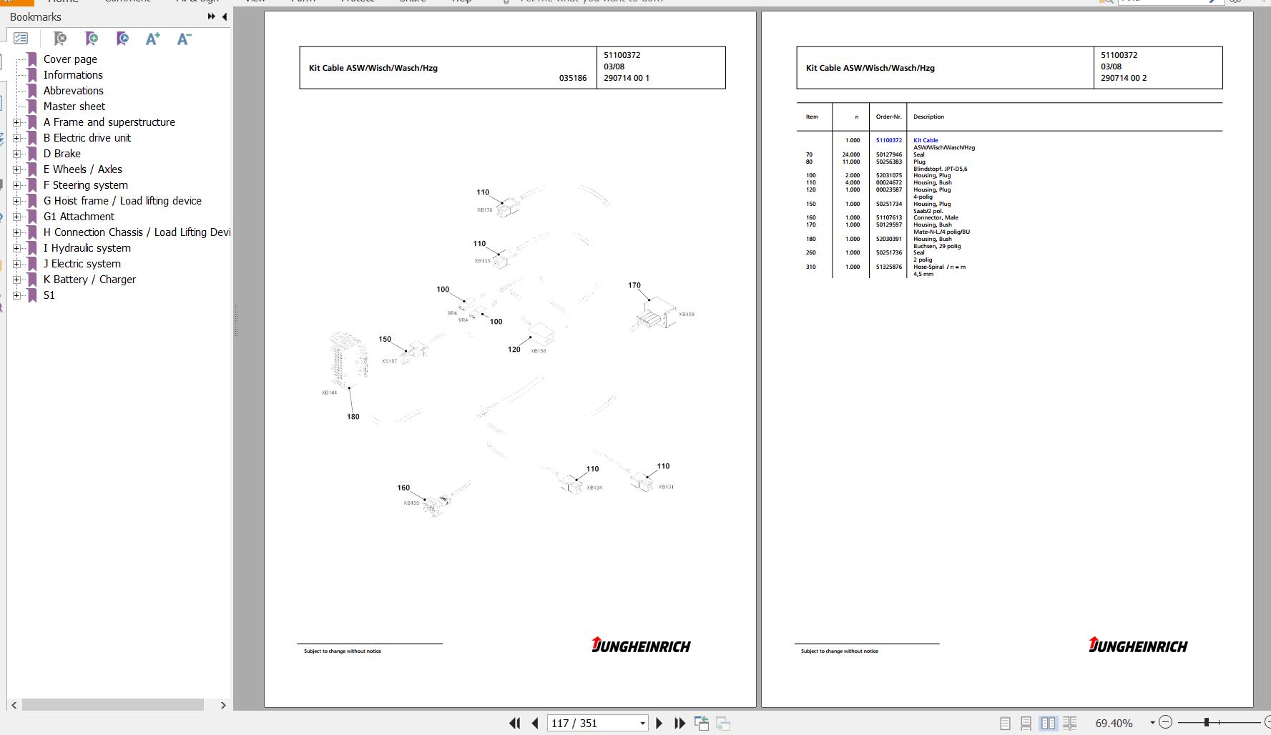Switch to single page view
This screenshot has width=1271, height=735.
(x=1005, y=724)
